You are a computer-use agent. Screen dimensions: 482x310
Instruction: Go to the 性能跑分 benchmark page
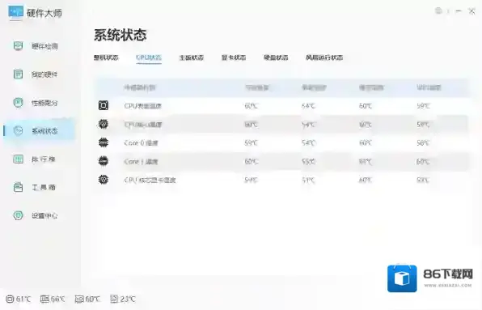click(x=36, y=103)
